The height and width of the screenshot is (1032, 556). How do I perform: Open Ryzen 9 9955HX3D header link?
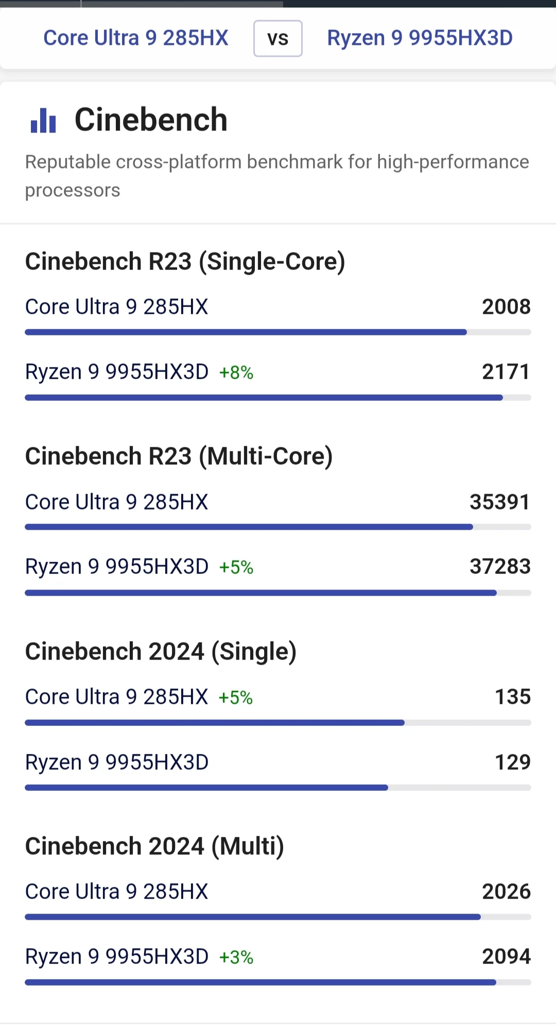coord(420,38)
